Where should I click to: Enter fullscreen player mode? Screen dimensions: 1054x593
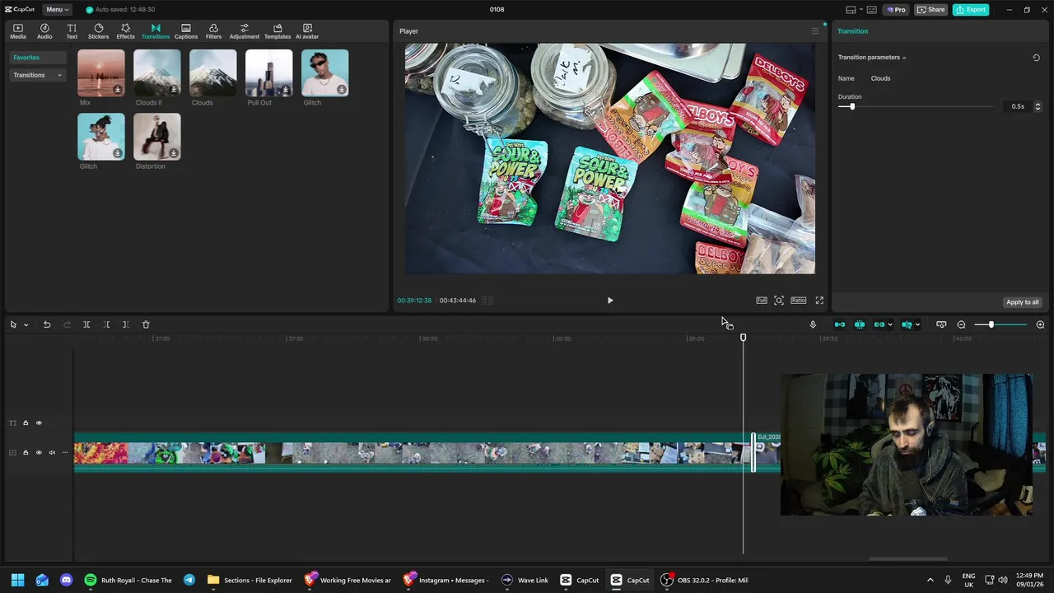click(x=819, y=301)
